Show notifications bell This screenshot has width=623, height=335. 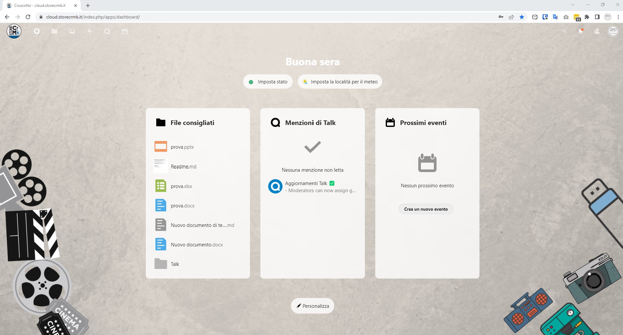[581, 31]
